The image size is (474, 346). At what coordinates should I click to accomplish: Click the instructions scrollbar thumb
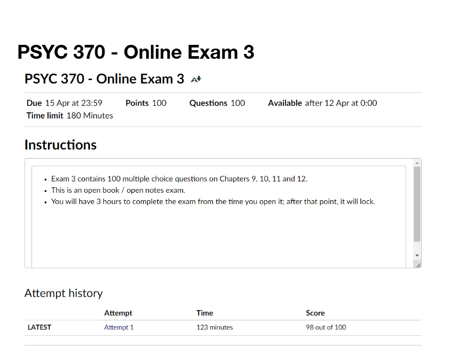click(417, 204)
